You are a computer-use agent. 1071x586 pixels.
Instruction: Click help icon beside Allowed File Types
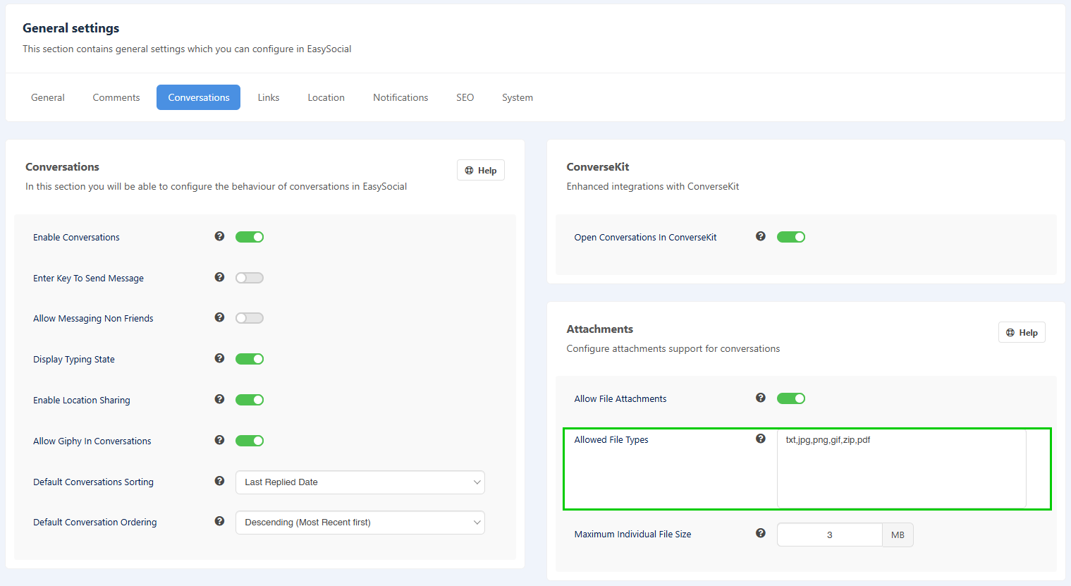pyautogui.click(x=760, y=439)
